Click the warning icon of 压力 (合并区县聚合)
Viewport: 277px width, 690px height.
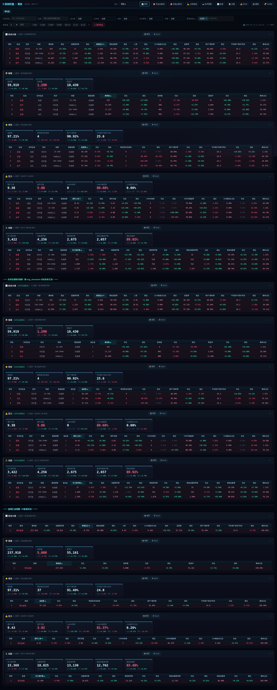7,414
